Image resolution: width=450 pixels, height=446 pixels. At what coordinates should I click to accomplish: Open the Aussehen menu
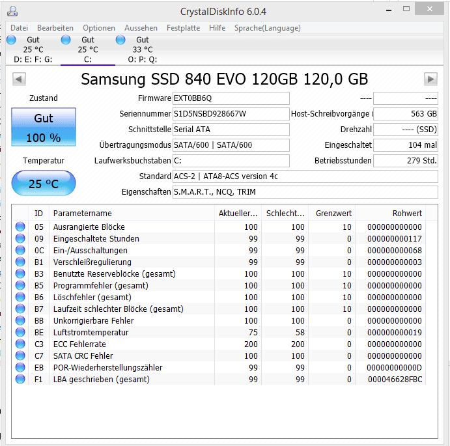[141, 28]
